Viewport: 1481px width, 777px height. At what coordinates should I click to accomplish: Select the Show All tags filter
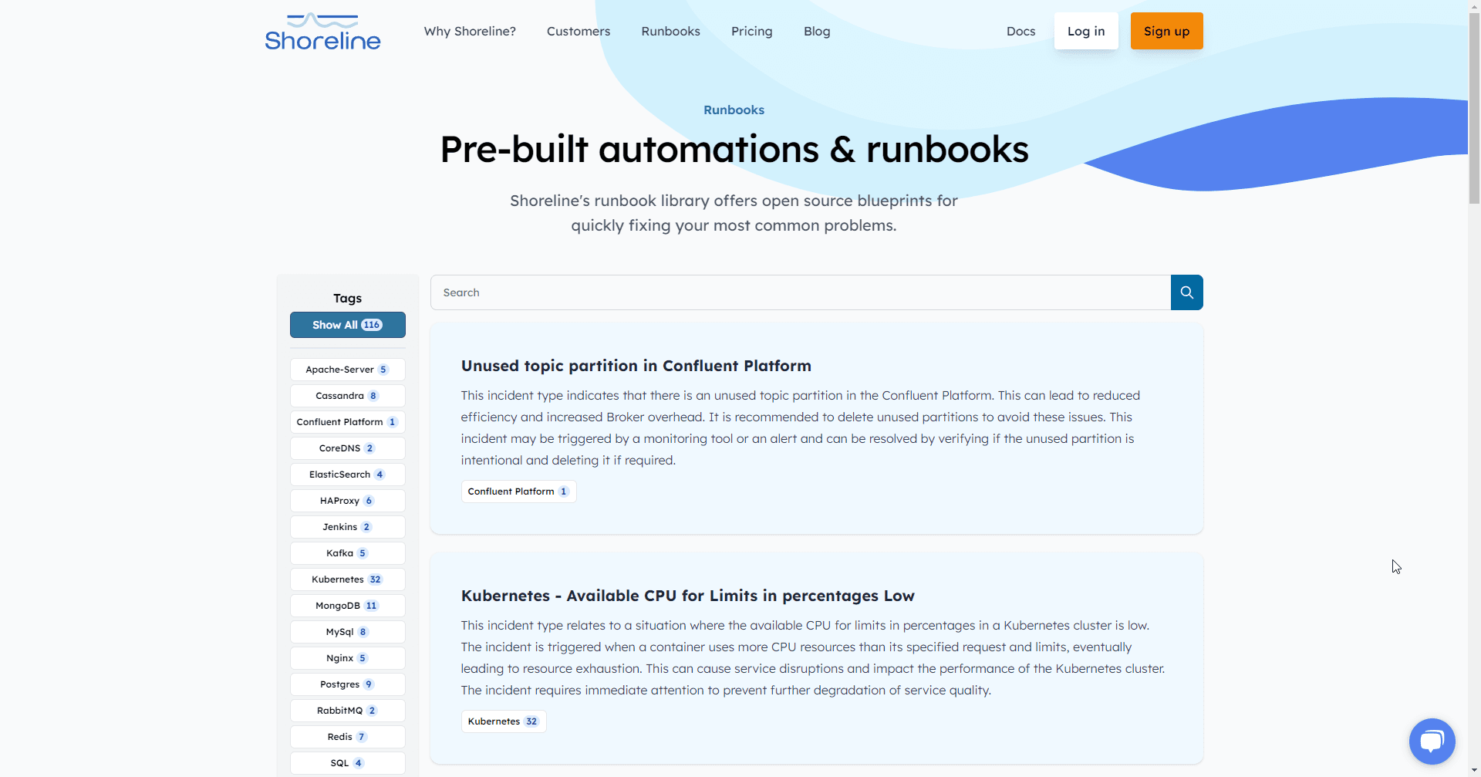coord(347,325)
